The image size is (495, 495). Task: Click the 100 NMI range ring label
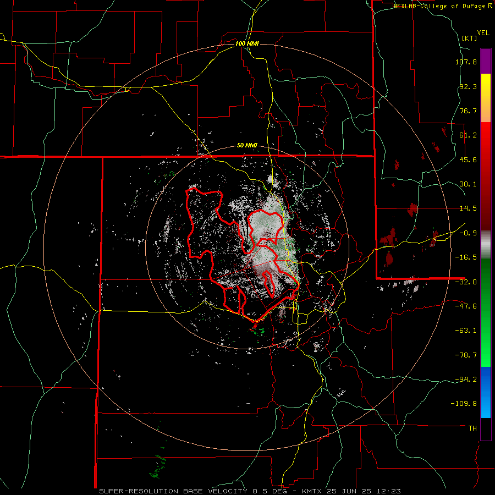pyautogui.click(x=247, y=43)
